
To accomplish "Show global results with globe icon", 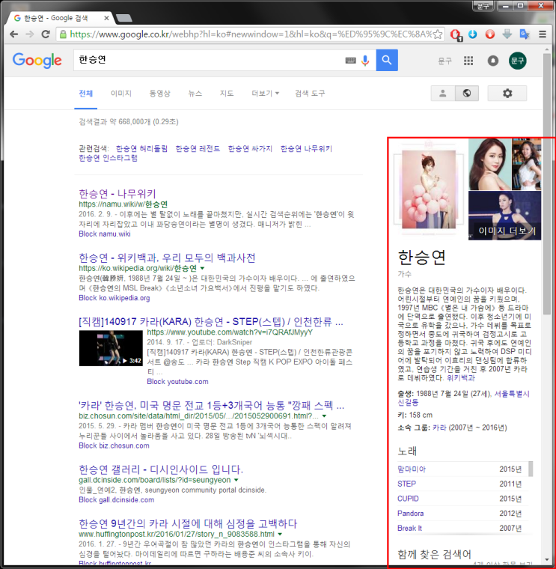I will point(467,94).
